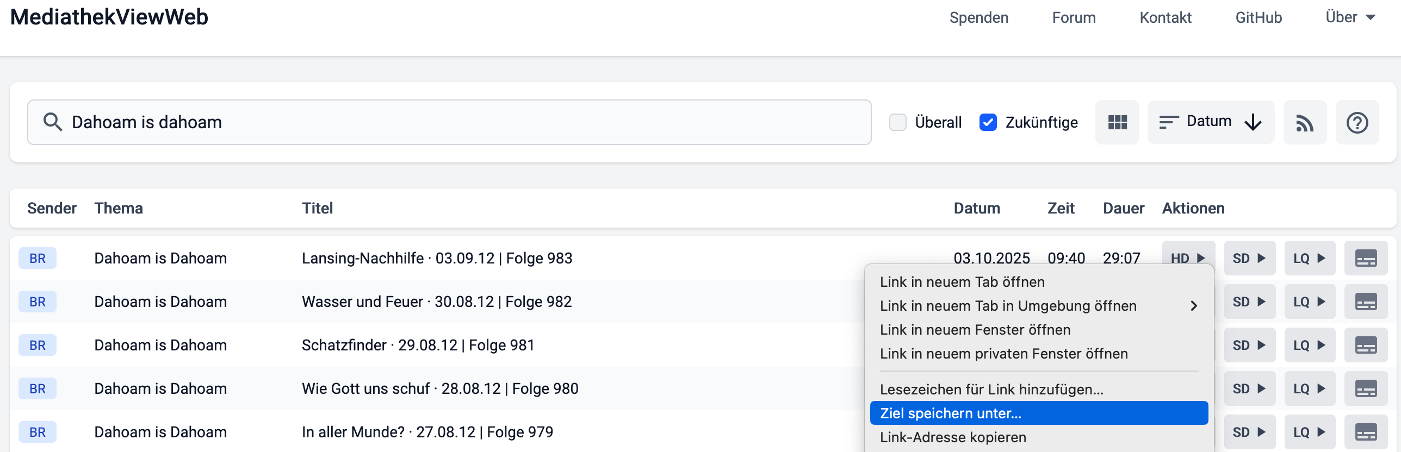Play LQ version of Lansing-Nachhilfe Folge 983
This screenshot has height=452, width=1401.
tap(1310, 258)
